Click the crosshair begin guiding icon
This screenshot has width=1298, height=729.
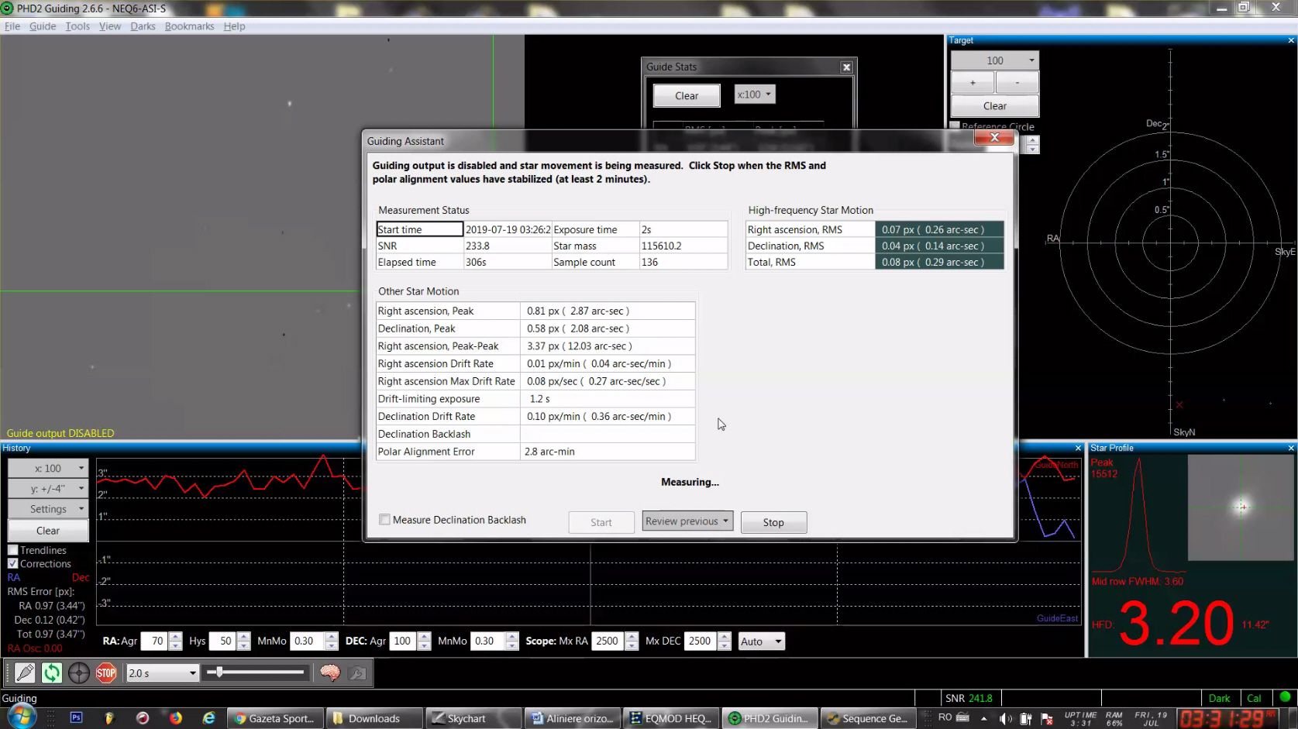click(79, 673)
